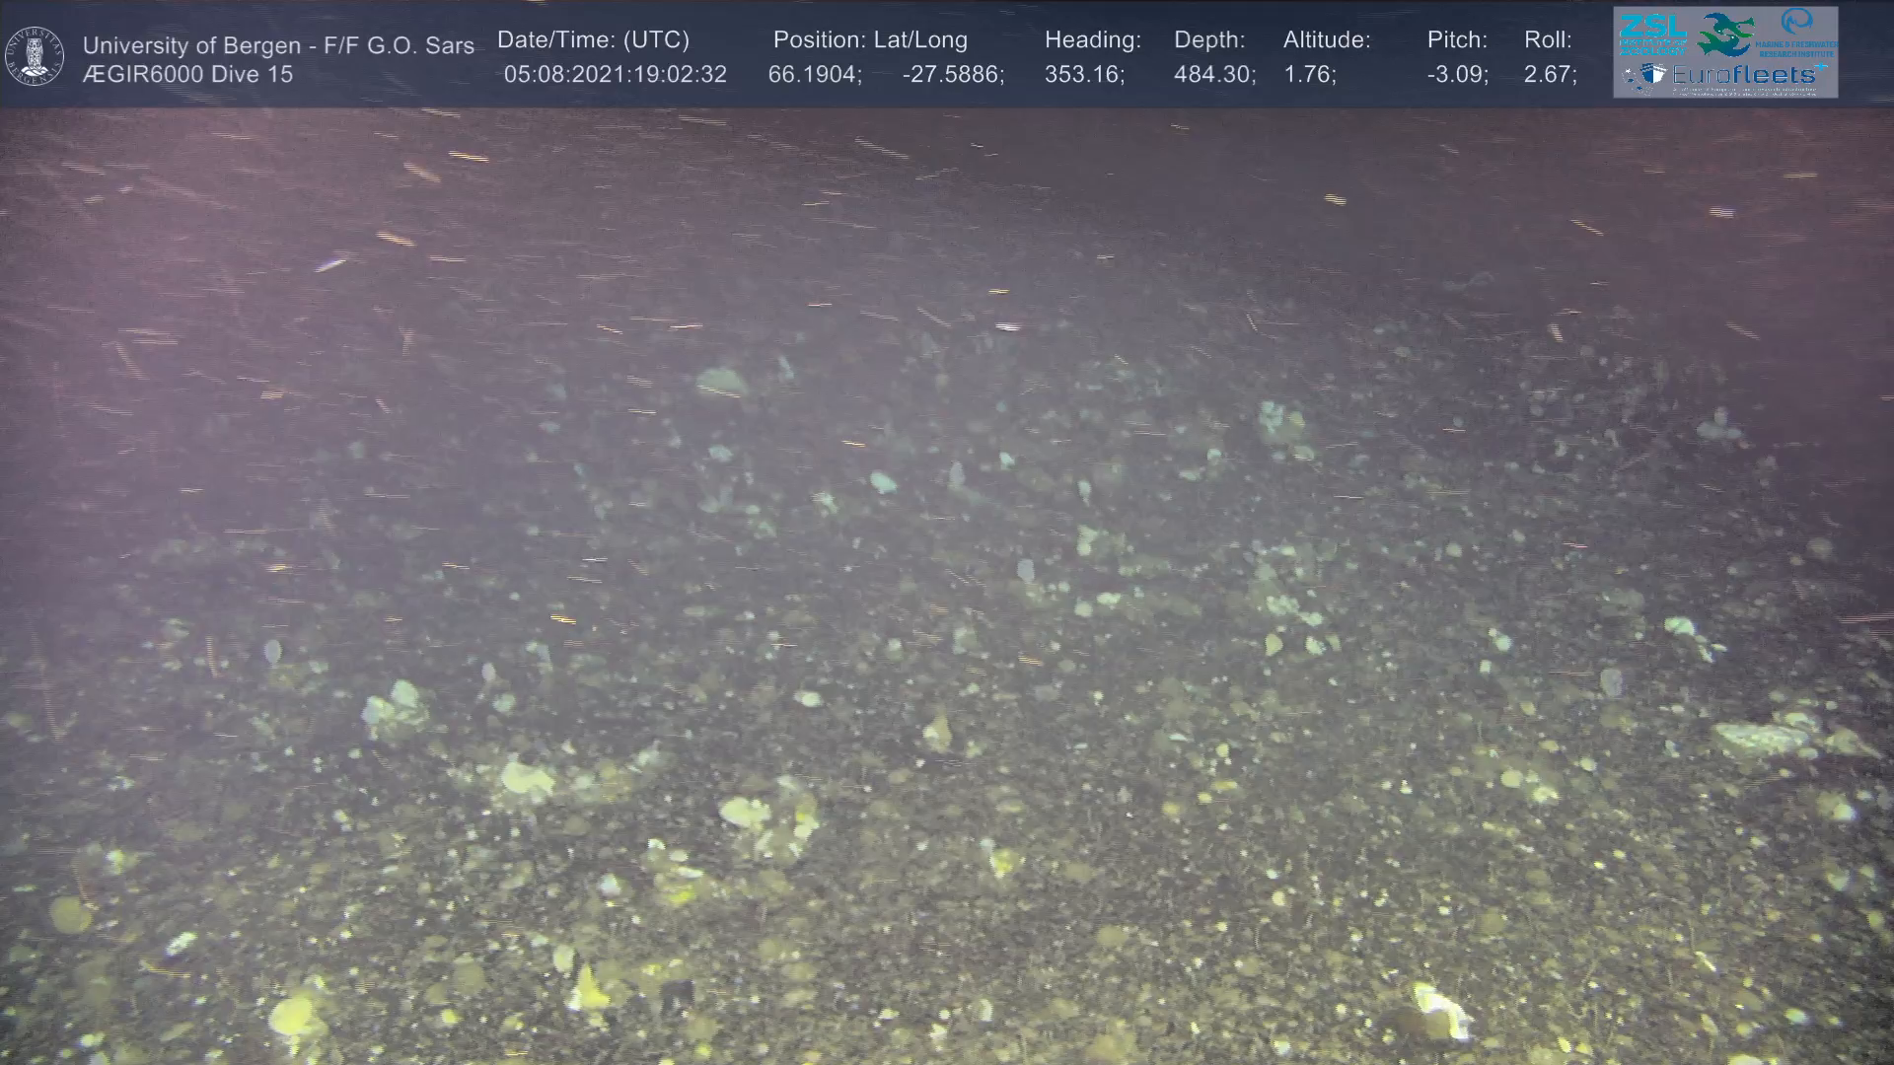
Task: Click the 'ÆGIR6000 Dive 15' label
Action: pyautogui.click(x=187, y=74)
